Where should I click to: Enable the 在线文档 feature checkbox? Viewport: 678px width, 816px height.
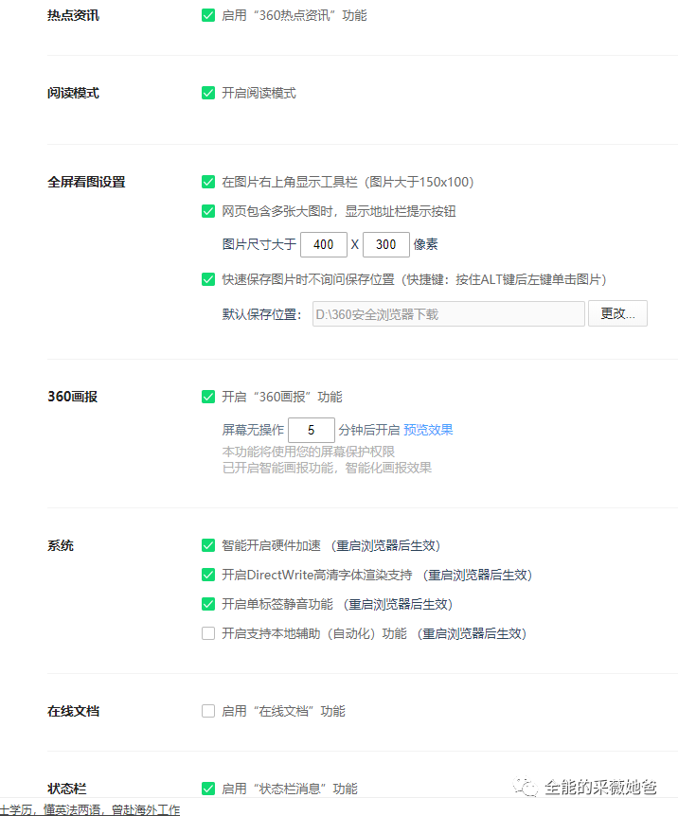pos(208,711)
